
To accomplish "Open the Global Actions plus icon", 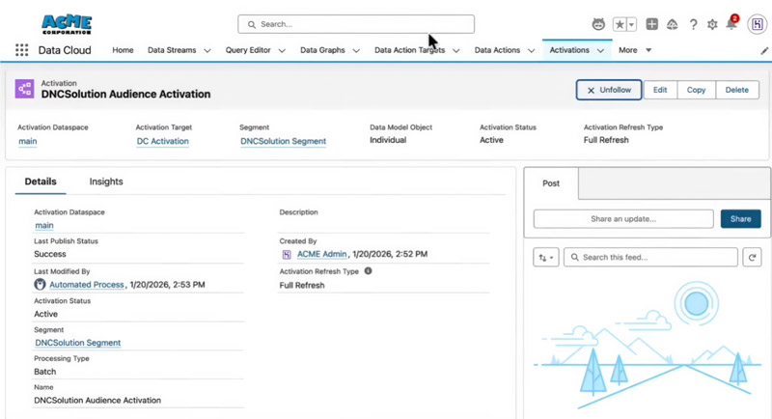I will tap(652, 24).
